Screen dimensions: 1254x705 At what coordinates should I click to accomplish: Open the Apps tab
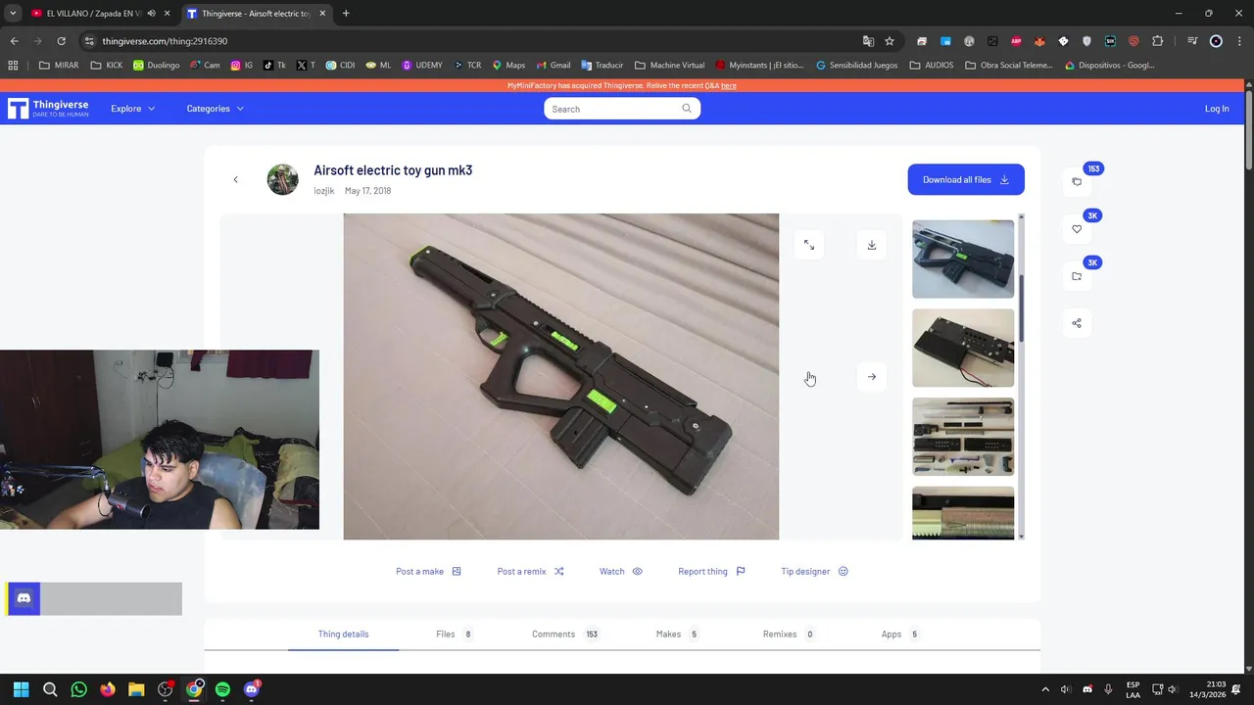[900, 634]
